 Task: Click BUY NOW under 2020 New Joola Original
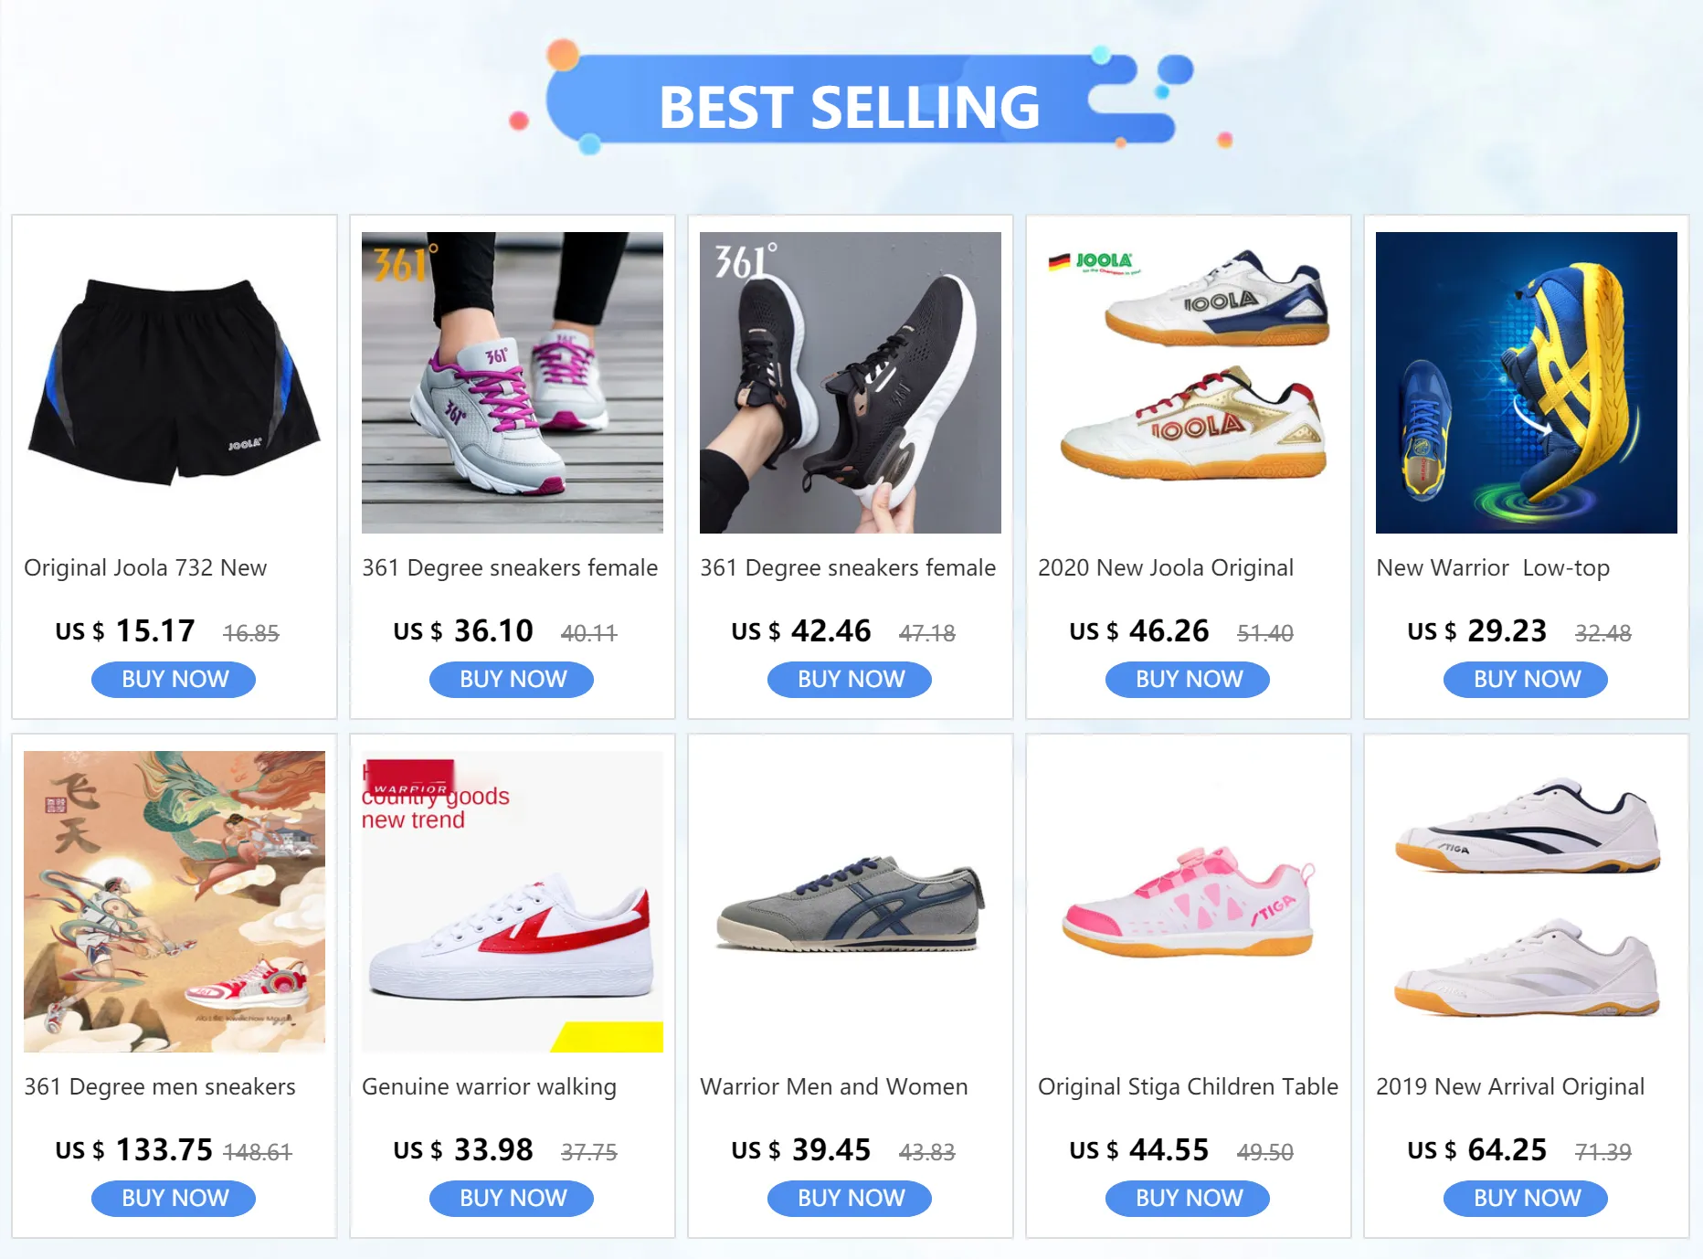[1188, 680]
